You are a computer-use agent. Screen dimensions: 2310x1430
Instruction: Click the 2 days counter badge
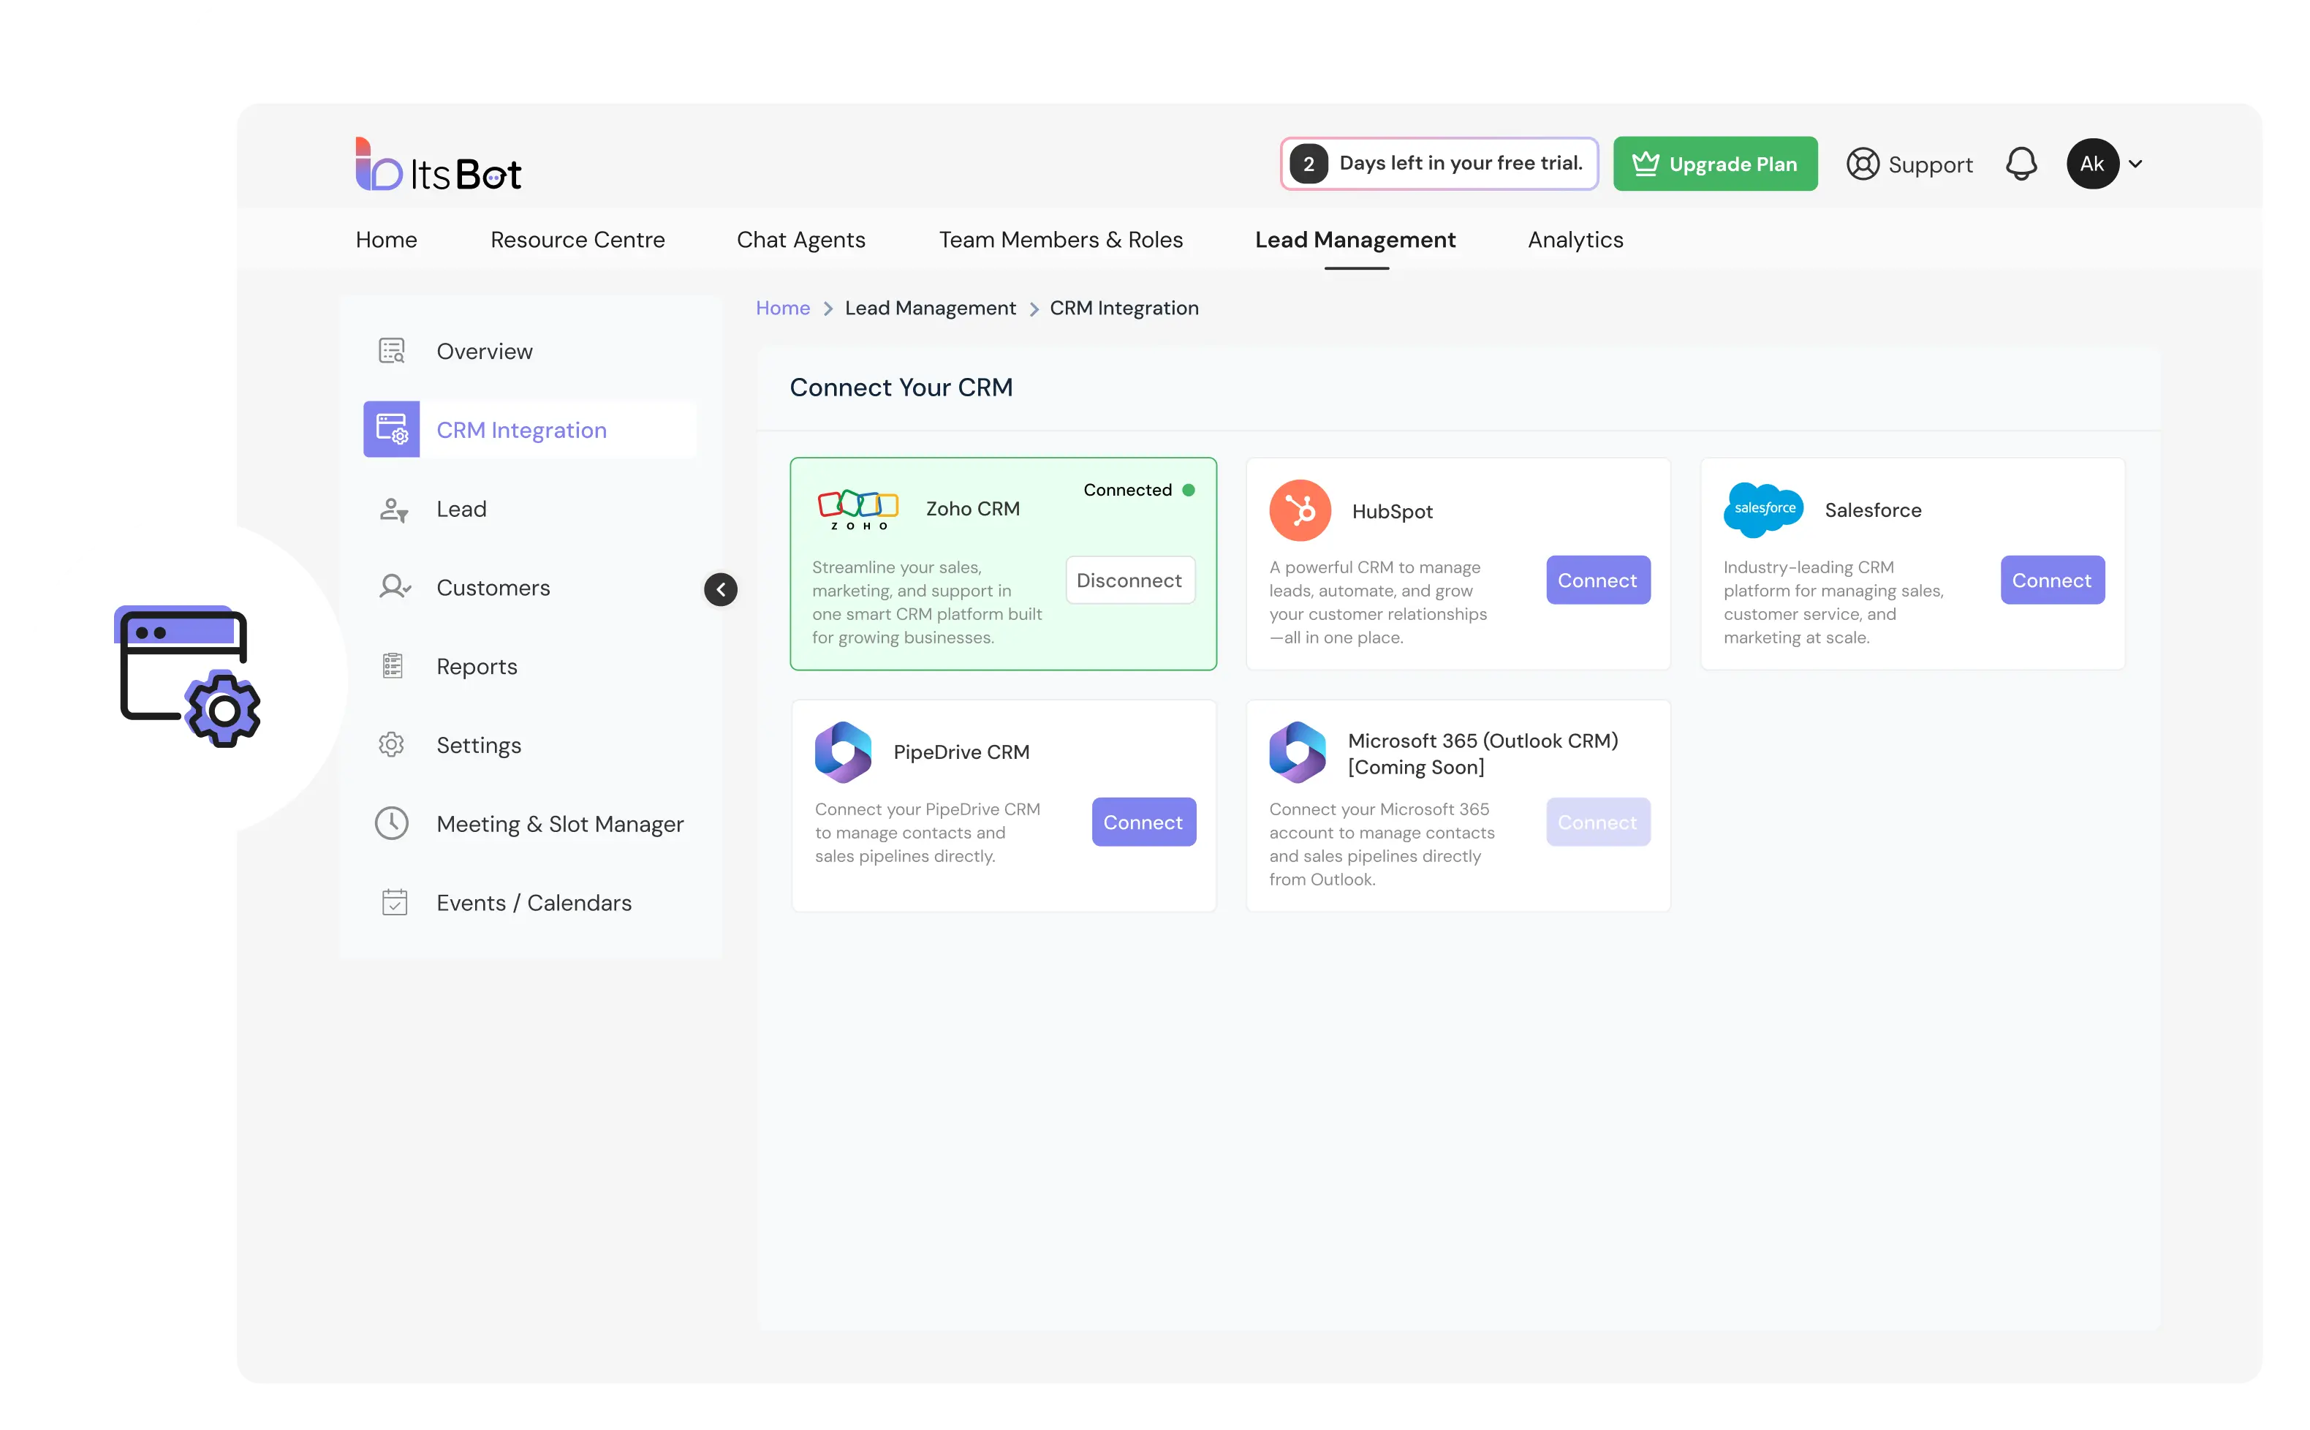[x=1308, y=164]
